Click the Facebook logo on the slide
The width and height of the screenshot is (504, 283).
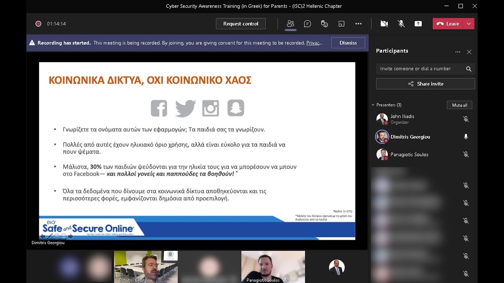(x=159, y=108)
